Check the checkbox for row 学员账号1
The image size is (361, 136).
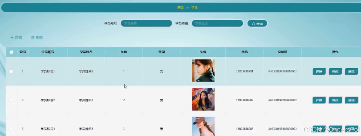[x=11, y=71]
